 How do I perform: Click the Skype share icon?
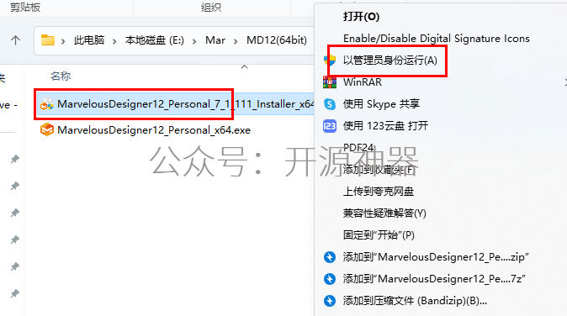(330, 104)
